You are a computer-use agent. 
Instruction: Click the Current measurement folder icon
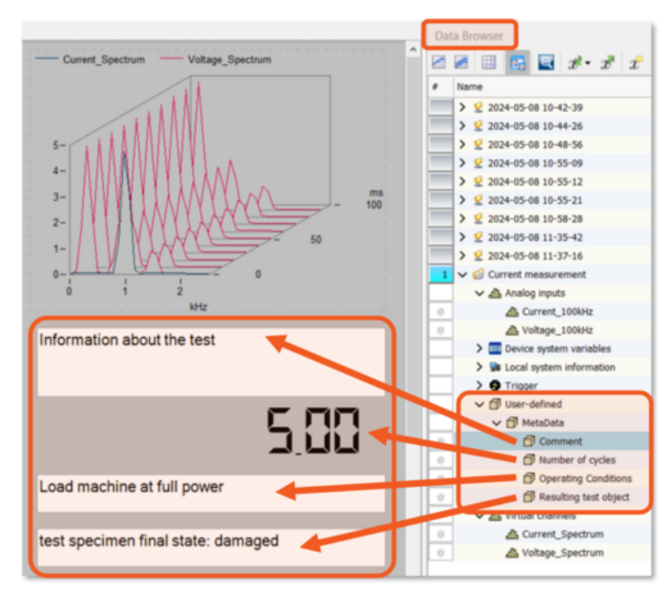478,275
